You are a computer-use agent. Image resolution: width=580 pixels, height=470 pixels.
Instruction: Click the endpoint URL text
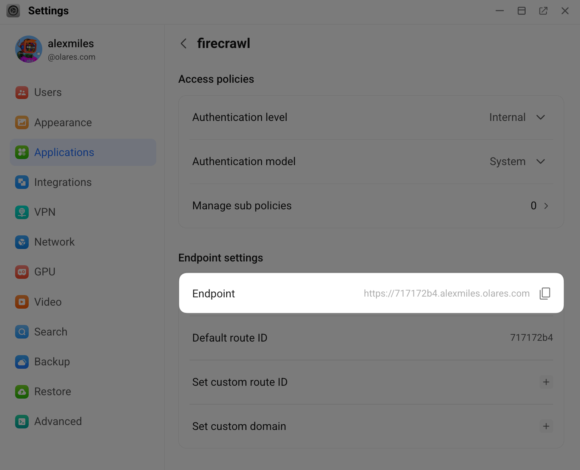(x=447, y=293)
